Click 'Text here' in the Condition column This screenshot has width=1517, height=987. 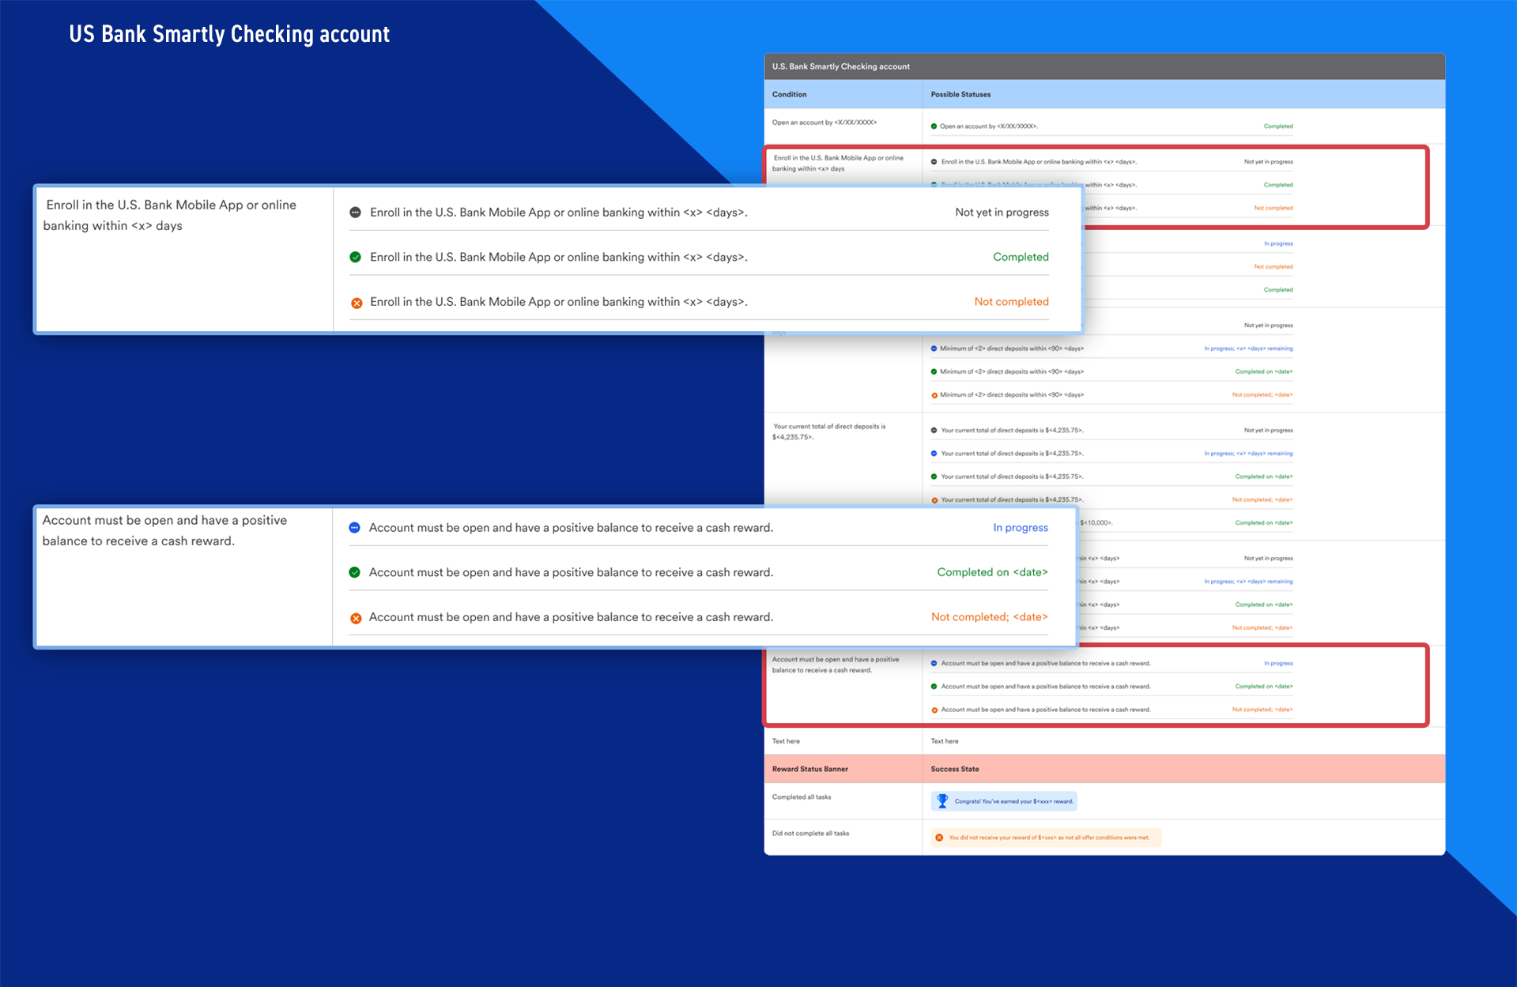786,741
